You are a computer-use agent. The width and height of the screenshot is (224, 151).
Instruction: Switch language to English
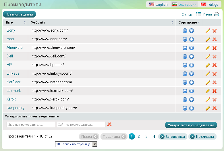tap(158, 4)
